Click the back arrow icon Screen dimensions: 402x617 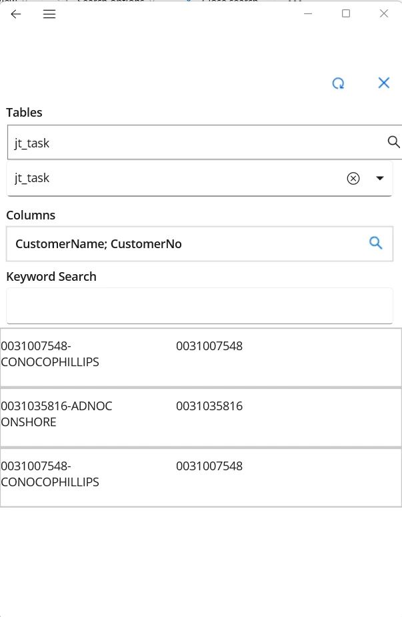click(16, 14)
